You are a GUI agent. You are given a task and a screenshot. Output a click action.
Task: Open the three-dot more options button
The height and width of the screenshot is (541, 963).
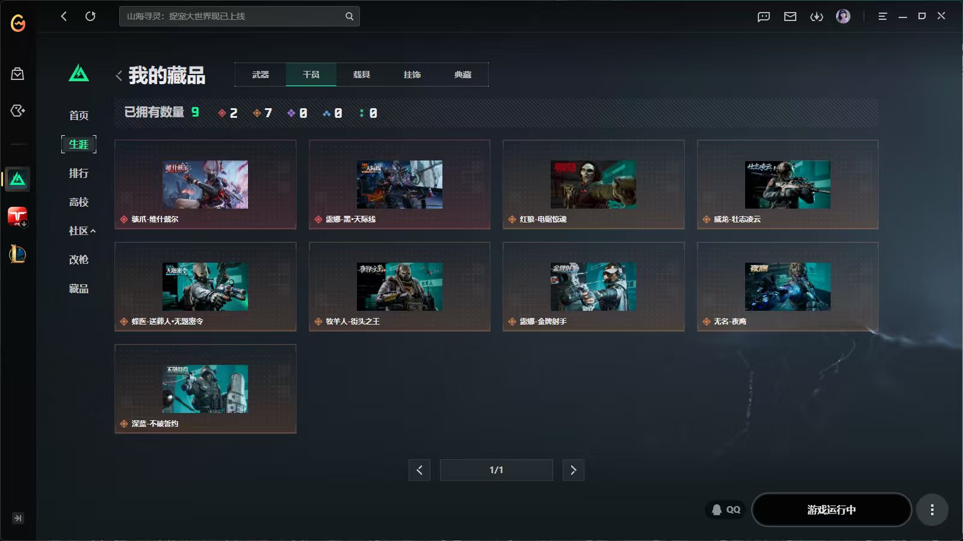[x=932, y=510]
